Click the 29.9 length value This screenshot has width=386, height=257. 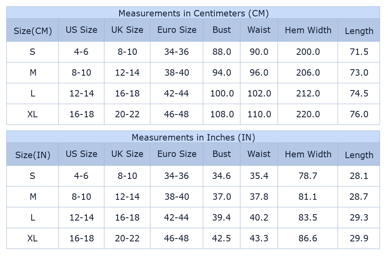point(359,239)
